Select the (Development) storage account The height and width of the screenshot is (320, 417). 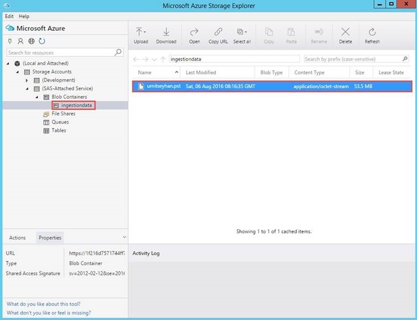pos(59,80)
